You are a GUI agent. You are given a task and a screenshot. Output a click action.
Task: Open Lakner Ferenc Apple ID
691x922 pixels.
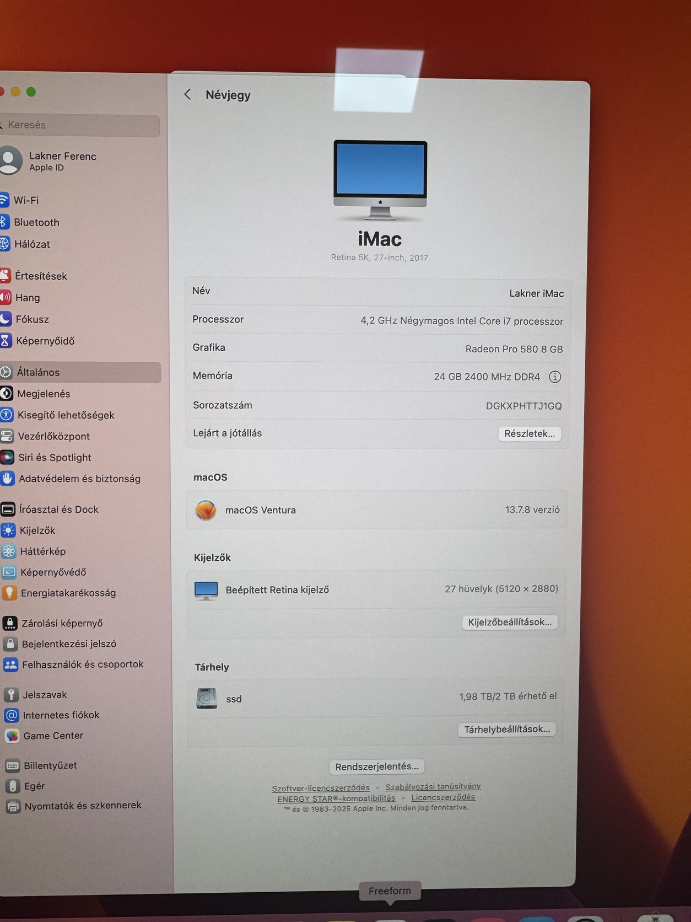[50, 160]
